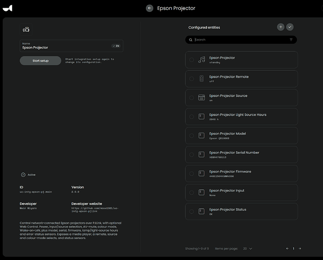The height and width of the screenshot is (260, 323).
Task: Click the select icon of Epson Projector Source
Action: click(x=202, y=98)
